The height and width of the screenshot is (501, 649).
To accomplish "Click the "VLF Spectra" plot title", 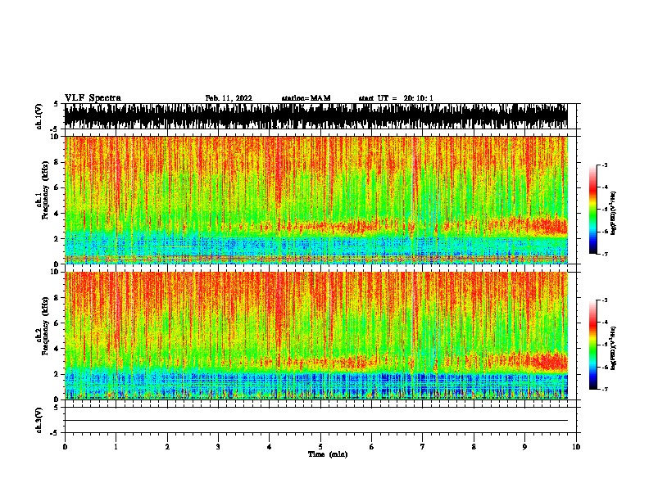I will [93, 98].
